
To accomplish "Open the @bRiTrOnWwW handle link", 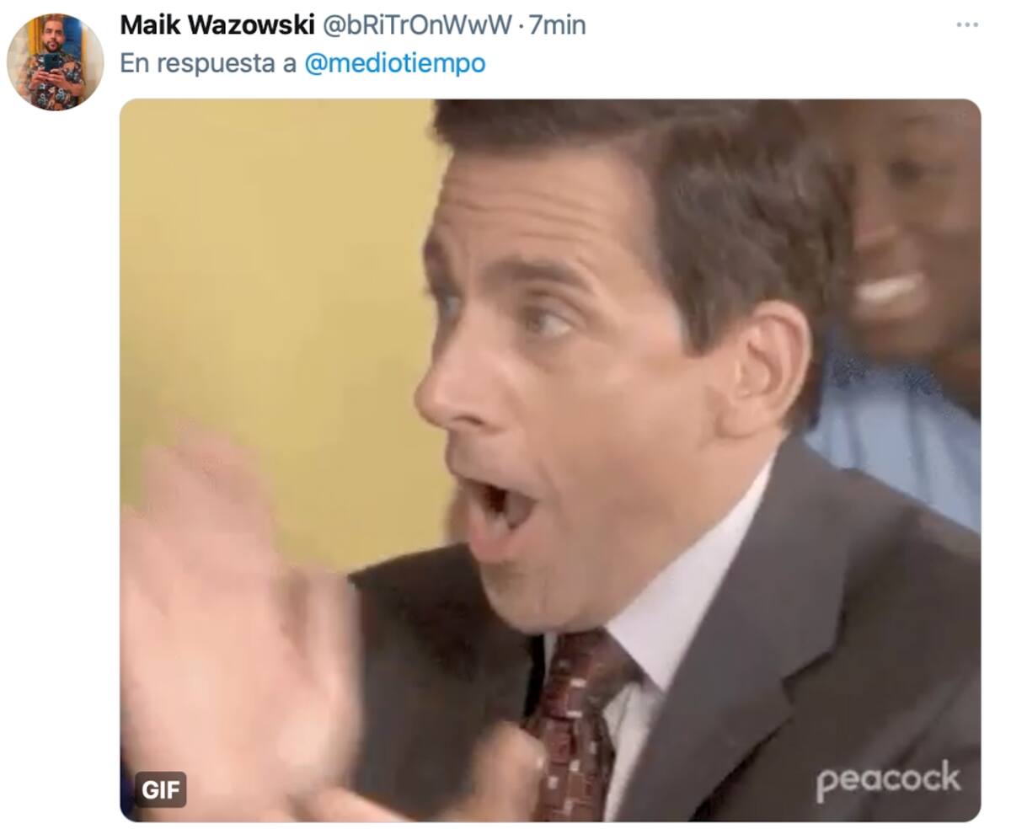I will click(417, 25).
